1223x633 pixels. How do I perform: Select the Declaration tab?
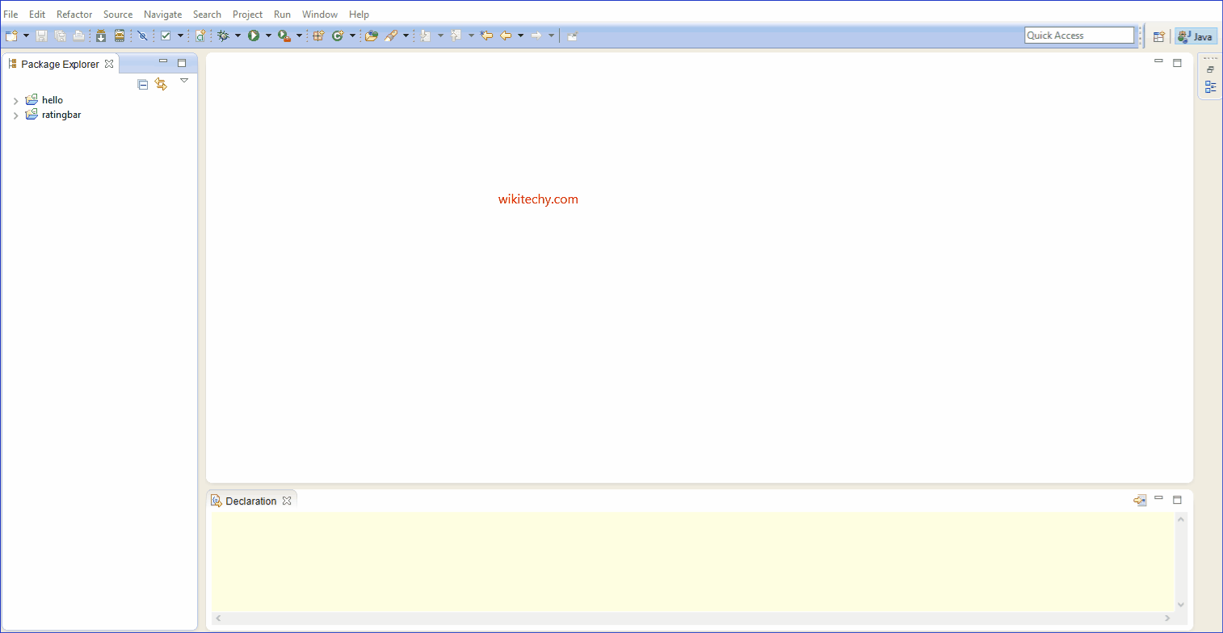pos(250,501)
